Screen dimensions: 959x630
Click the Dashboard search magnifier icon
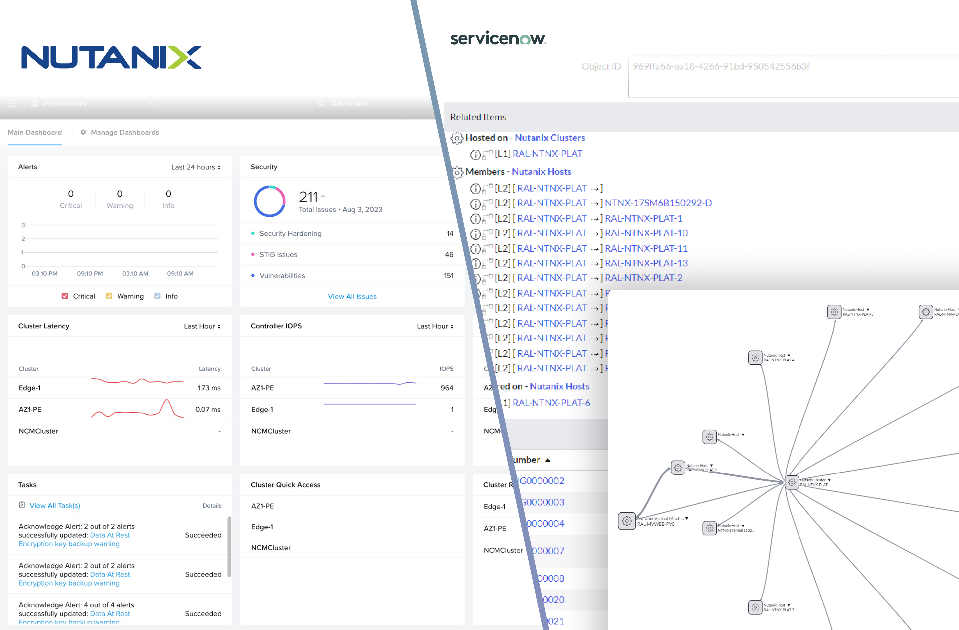pos(321,104)
